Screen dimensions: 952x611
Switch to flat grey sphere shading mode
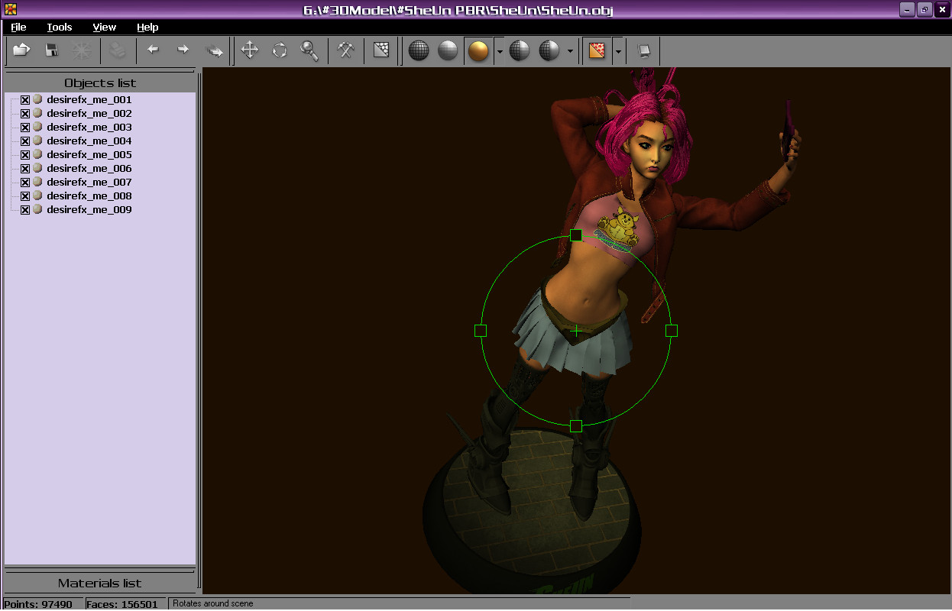pos(448,51)
